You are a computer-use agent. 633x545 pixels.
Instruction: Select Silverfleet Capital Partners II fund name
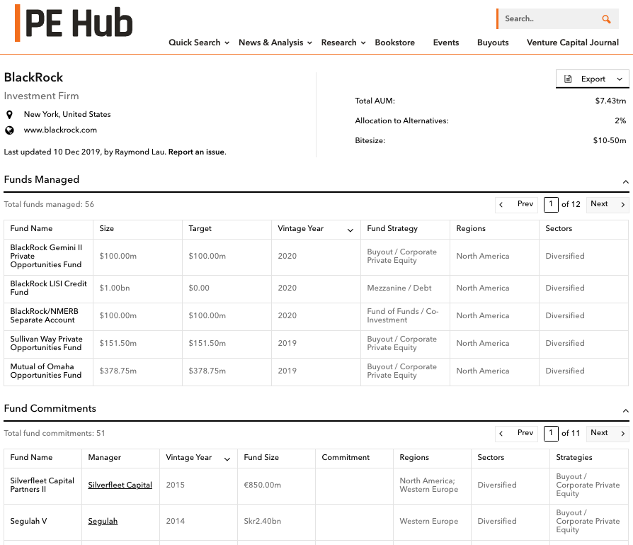point(42,485)
